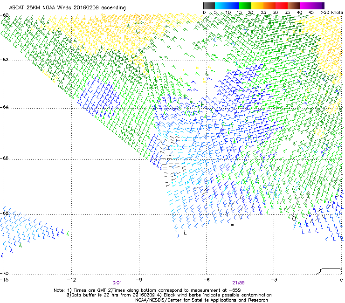
Task: Click the "-66" latitude axis label
Action: (5, 158)
